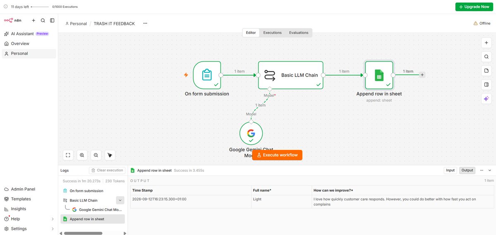This screenshot has height=235, width=496.
Task: Switch log view to Output
Action: [467, 170]
